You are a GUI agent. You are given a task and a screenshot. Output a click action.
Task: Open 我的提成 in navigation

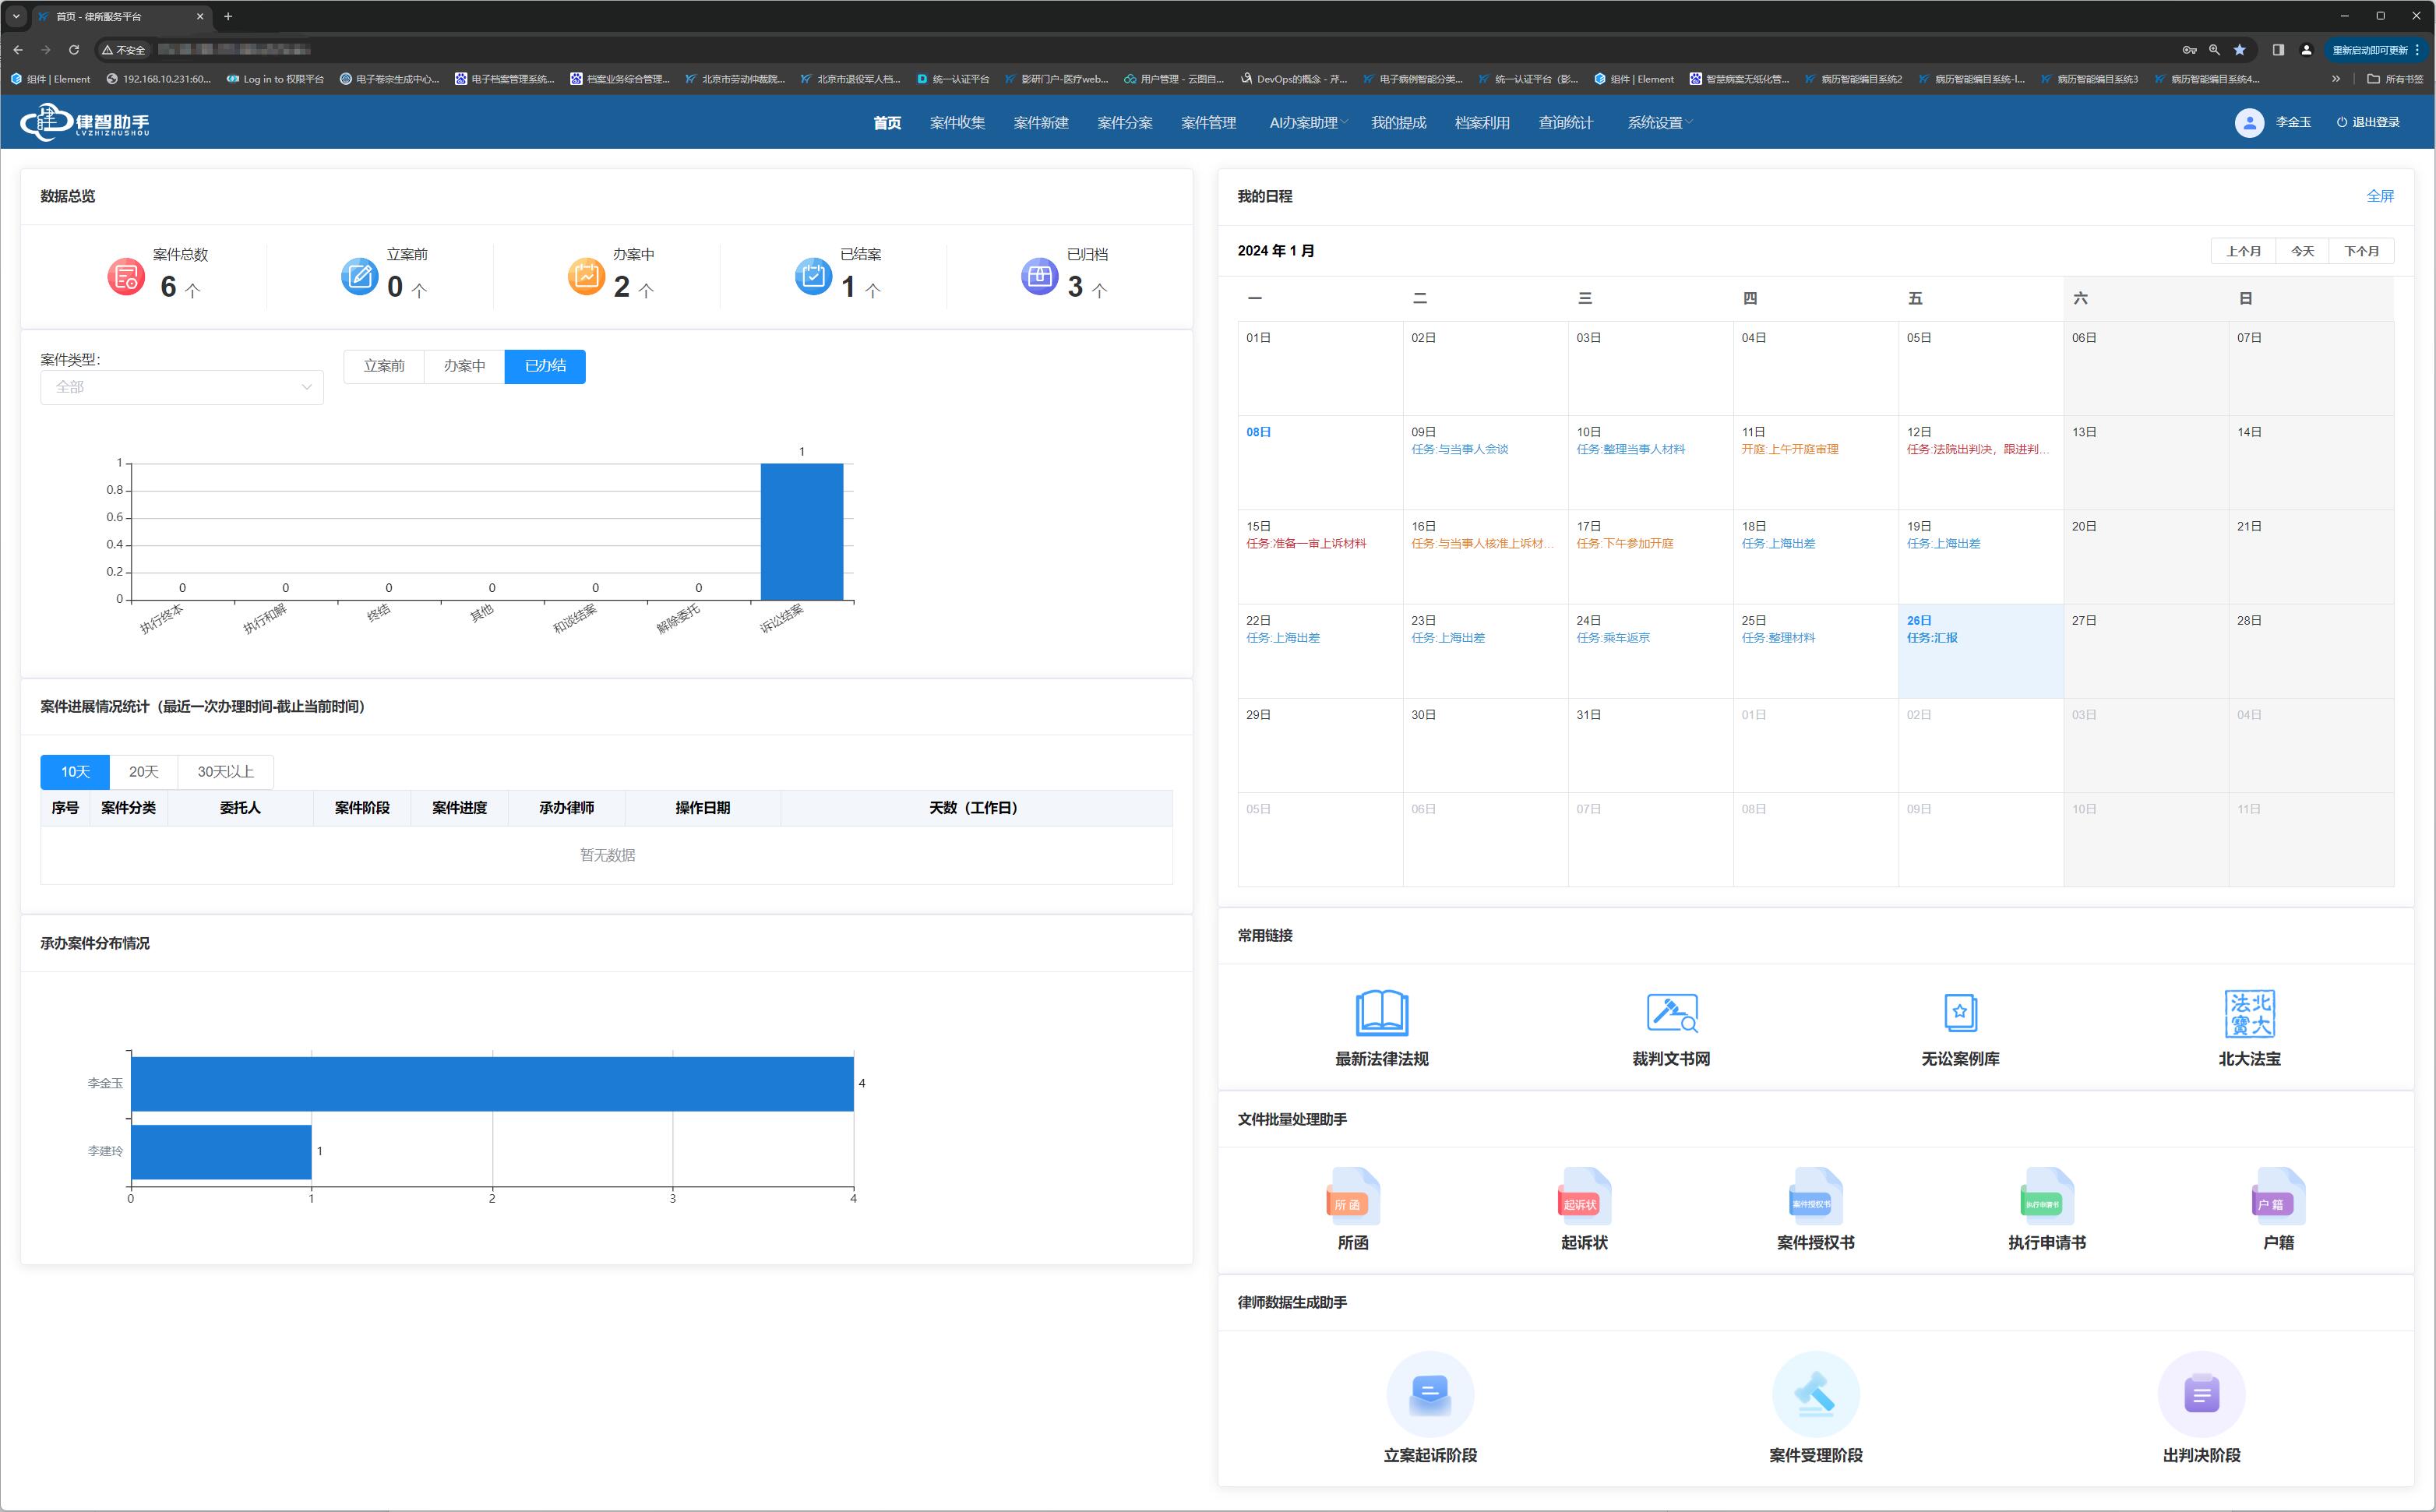(1398, 122)
